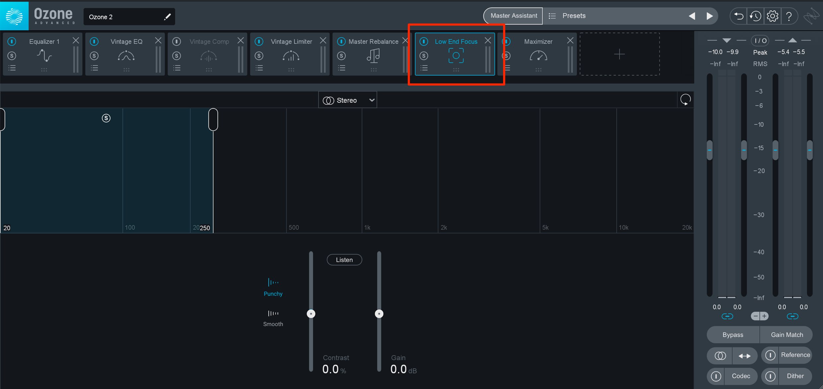Image resolution: width=823 pixels, height=389 pixels.
Task: Open Ozone settings gear
Action: coord(773,16)
